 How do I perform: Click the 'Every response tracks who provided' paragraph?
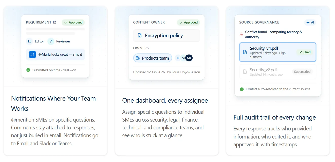(273, 137)
